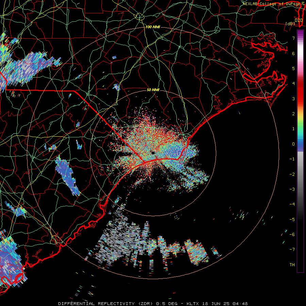Click the 4 value on the color scale
This screenshot has width=306, height=306.
tap(293, 84)
